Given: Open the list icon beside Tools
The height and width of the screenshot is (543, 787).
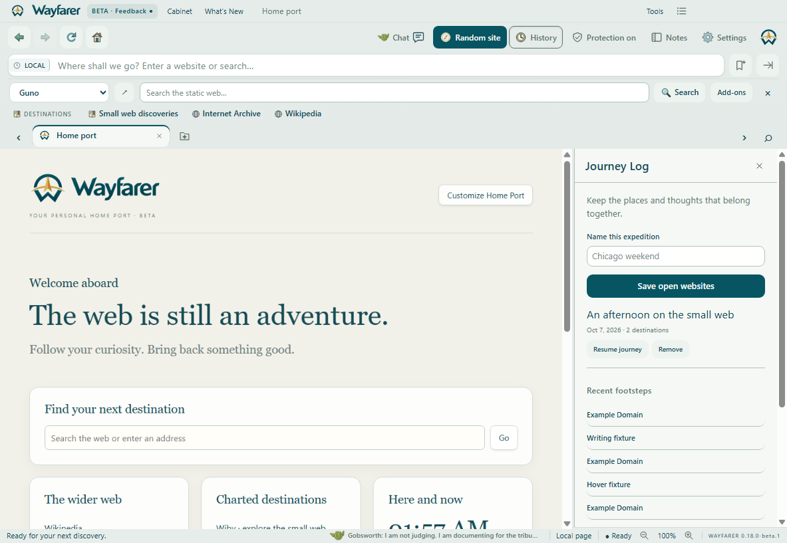Looking at the screenshot, I should [681, 11].
